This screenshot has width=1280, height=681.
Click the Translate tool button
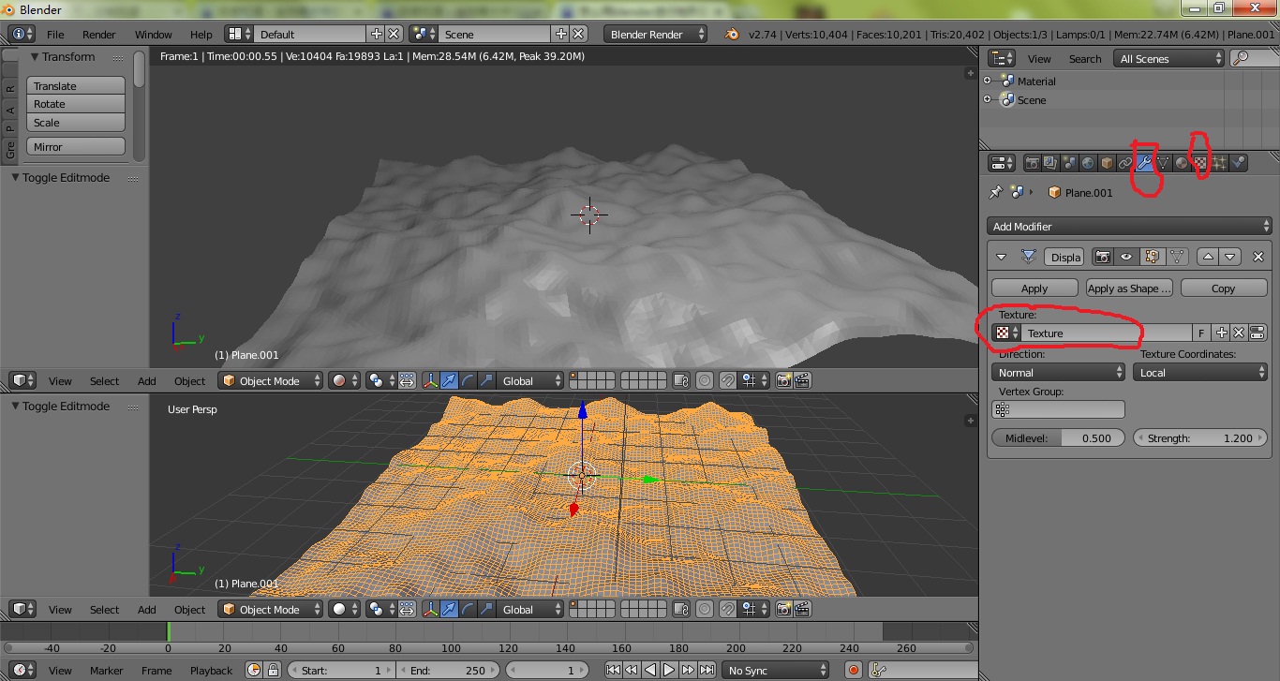click(76, 86)
